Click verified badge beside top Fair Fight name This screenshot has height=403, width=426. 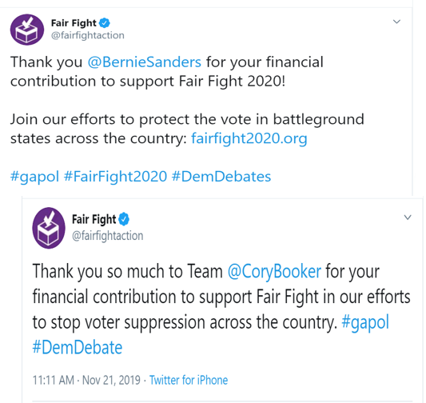105,23
